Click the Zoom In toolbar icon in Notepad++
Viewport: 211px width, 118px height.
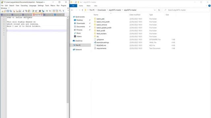coord(47,11)
